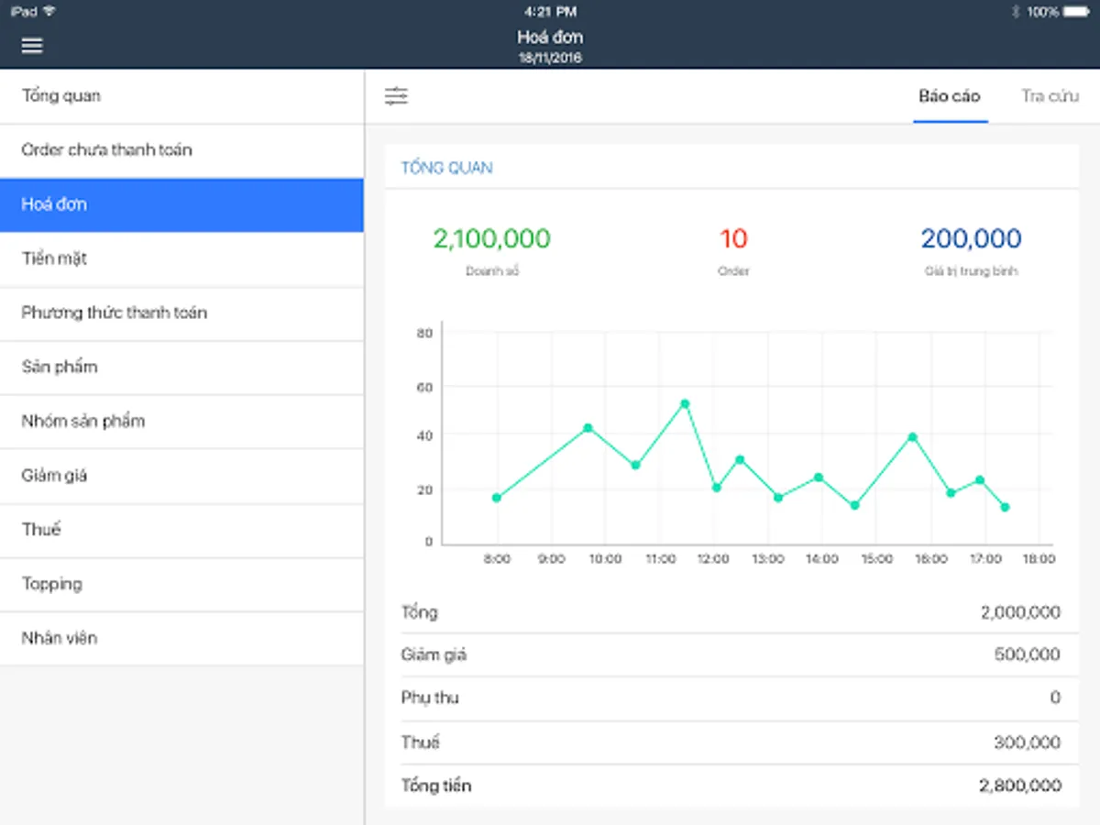Open Phương thức thanh toán report
Image resolution: width=1100 pixels, height=825 pixels.
tap(181, 313)
